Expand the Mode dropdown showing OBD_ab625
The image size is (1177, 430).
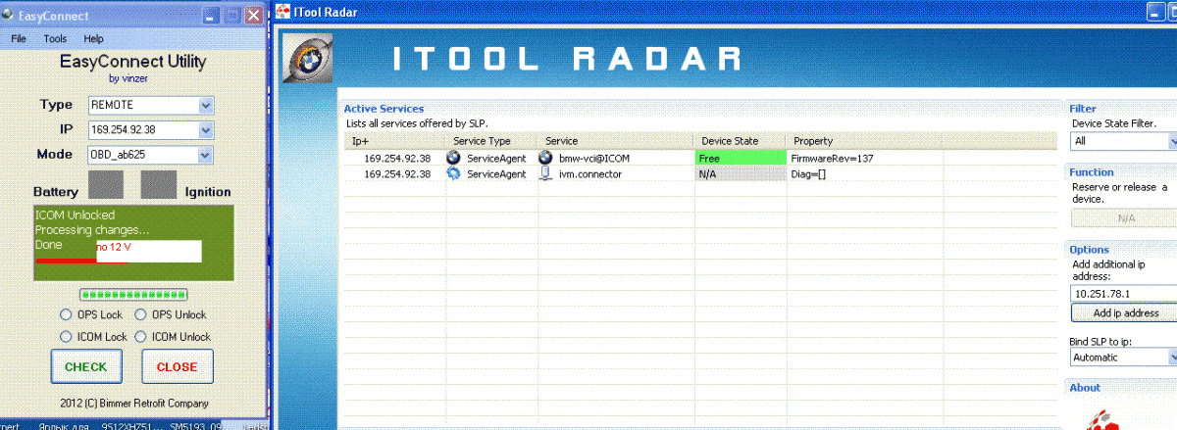[205, 155]
